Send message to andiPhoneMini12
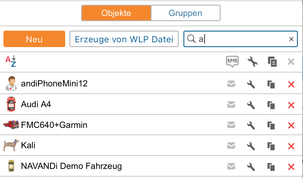The width and height of the screenshot is (303, 178). click(231, 84)
